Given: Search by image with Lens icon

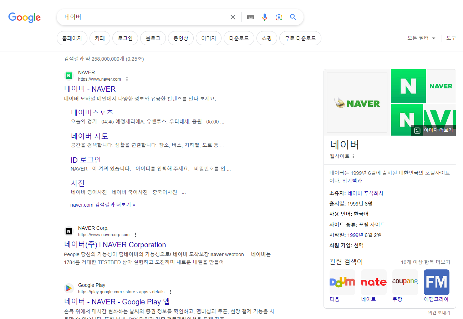Looking at the screenshot, I should pyautogui.click(x=279, y=17).
